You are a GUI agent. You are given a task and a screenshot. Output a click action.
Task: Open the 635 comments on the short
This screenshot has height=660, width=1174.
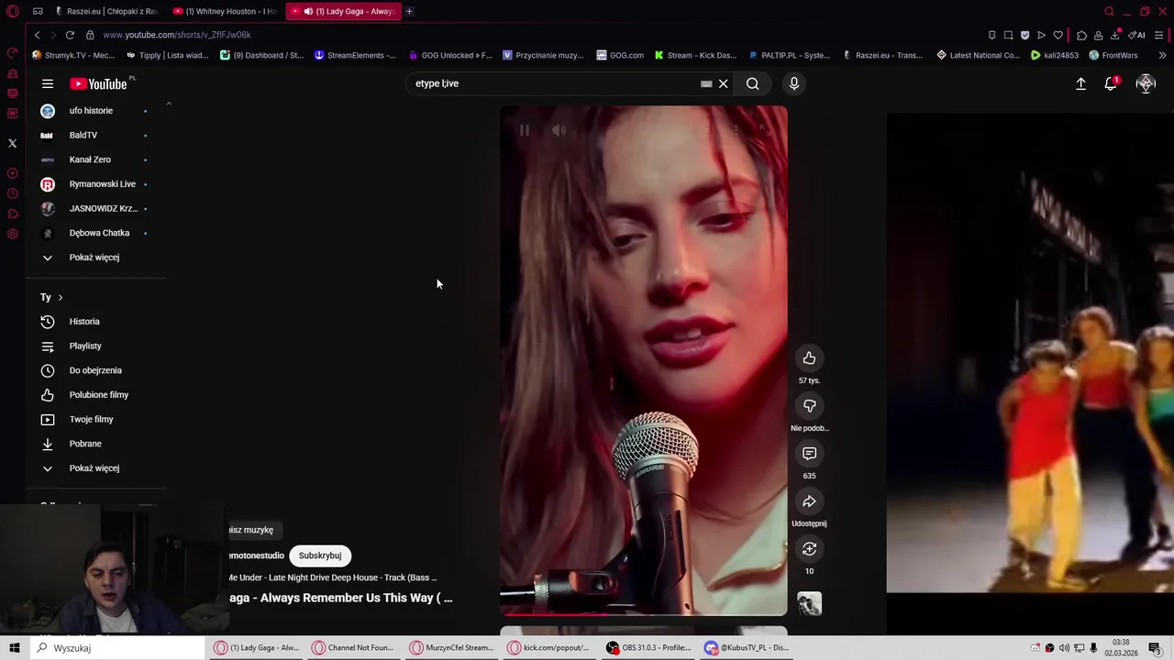pyautogui.click(x=809, y=454)
